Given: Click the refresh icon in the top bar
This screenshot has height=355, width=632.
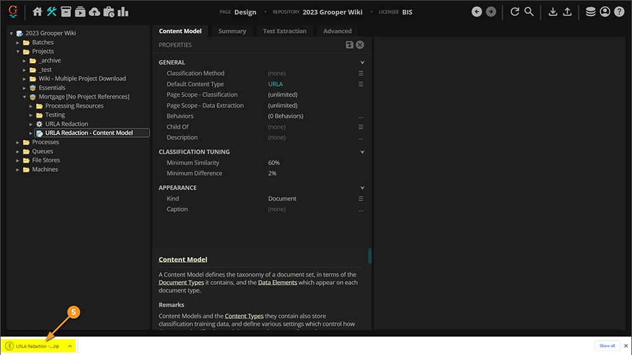Looking at the screenshot, I should (x=514, y=11).
